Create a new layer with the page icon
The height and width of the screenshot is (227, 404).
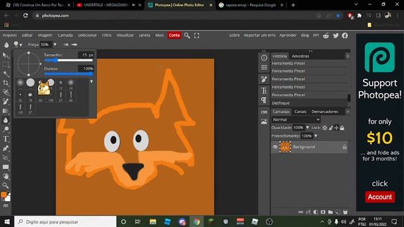338,212
